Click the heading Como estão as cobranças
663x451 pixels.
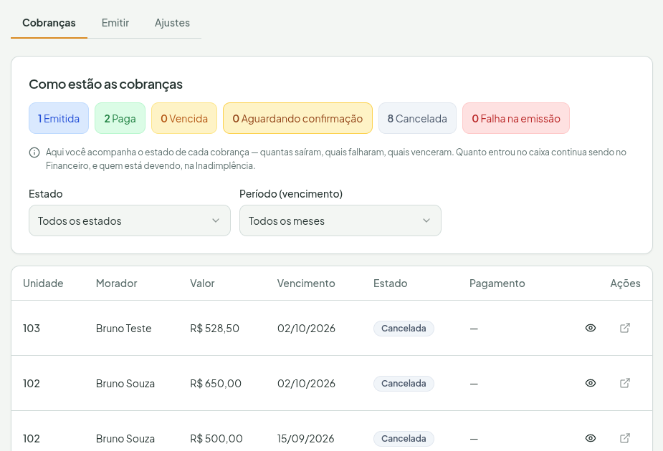coord(105,84)
